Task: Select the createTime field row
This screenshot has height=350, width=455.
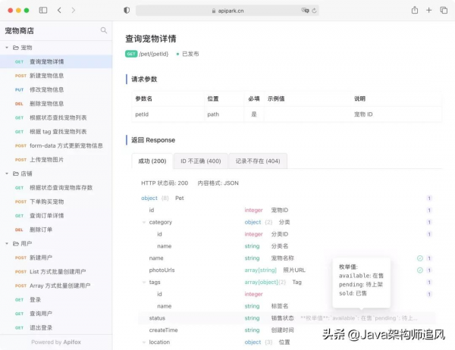Action: (x=287, y=330)
